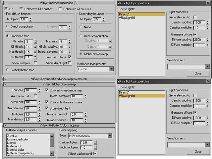Click Close button in upper light properties
The width and height of the screenshot is (212, 159).
(198, 73)
